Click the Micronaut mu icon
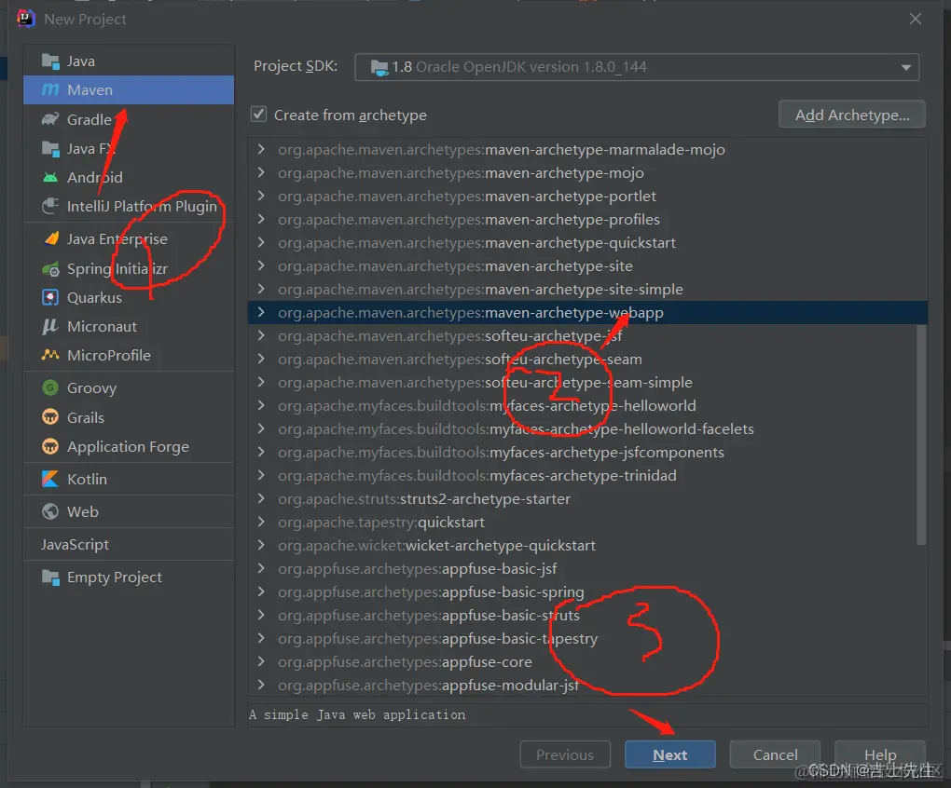 tap(49, 326)
